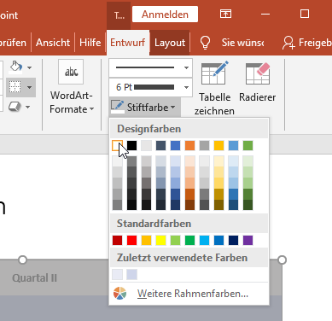Screen dimensions: 332x321
Task: Select the black theme color swatch
Action: pyautogui.click(x=131, y=145)
